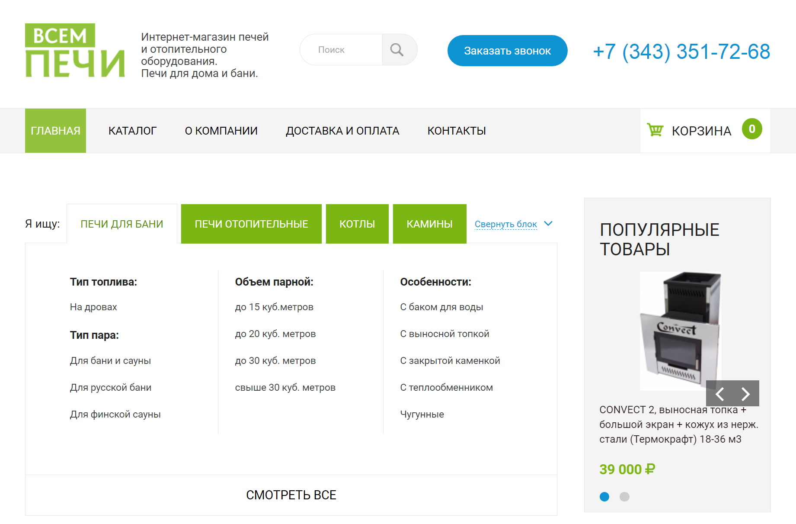
Task: Choose С закрытой каменкой feature
Action: 450,360
